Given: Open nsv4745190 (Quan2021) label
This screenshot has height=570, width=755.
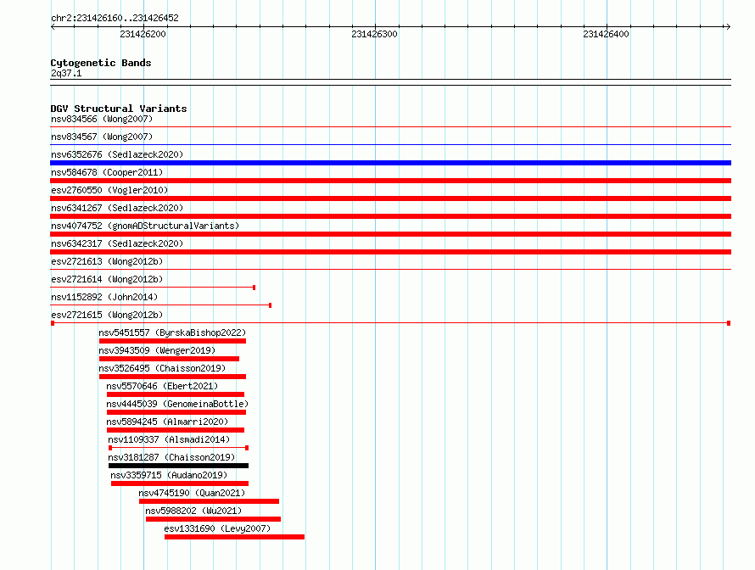Looking at the screenshot, I should [192, 493].
